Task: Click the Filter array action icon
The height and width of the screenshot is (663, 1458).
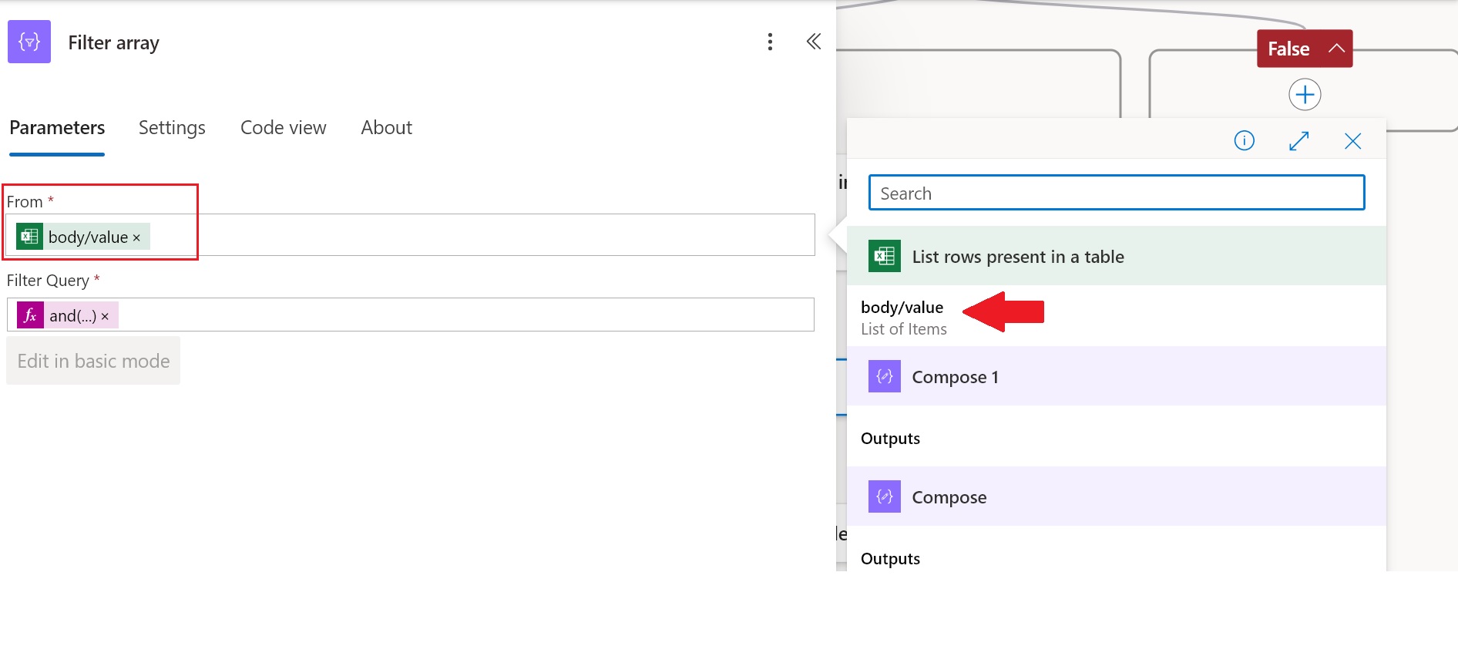Action: (x=29, y=42)
